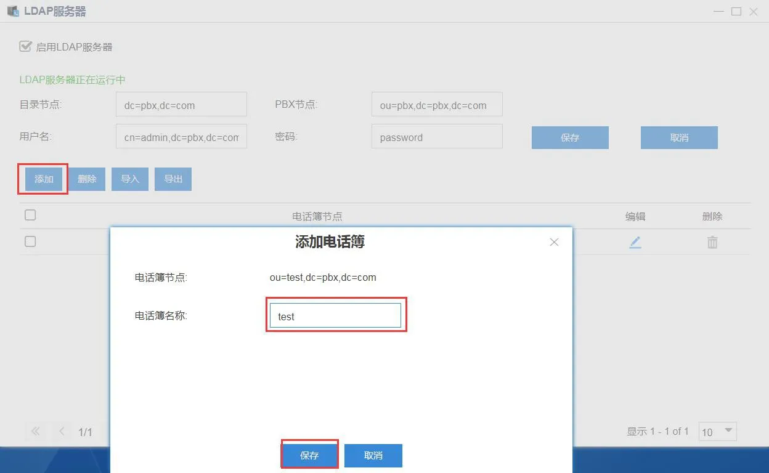Click the first-page double-arrow pagination icon
769x473 pixels.
point(35,432)
